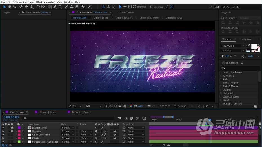The height and width of the screenshot is (147, 262).
Task: Select the Rotation tool
Action: pyautogui.click(x=38, y=7)
